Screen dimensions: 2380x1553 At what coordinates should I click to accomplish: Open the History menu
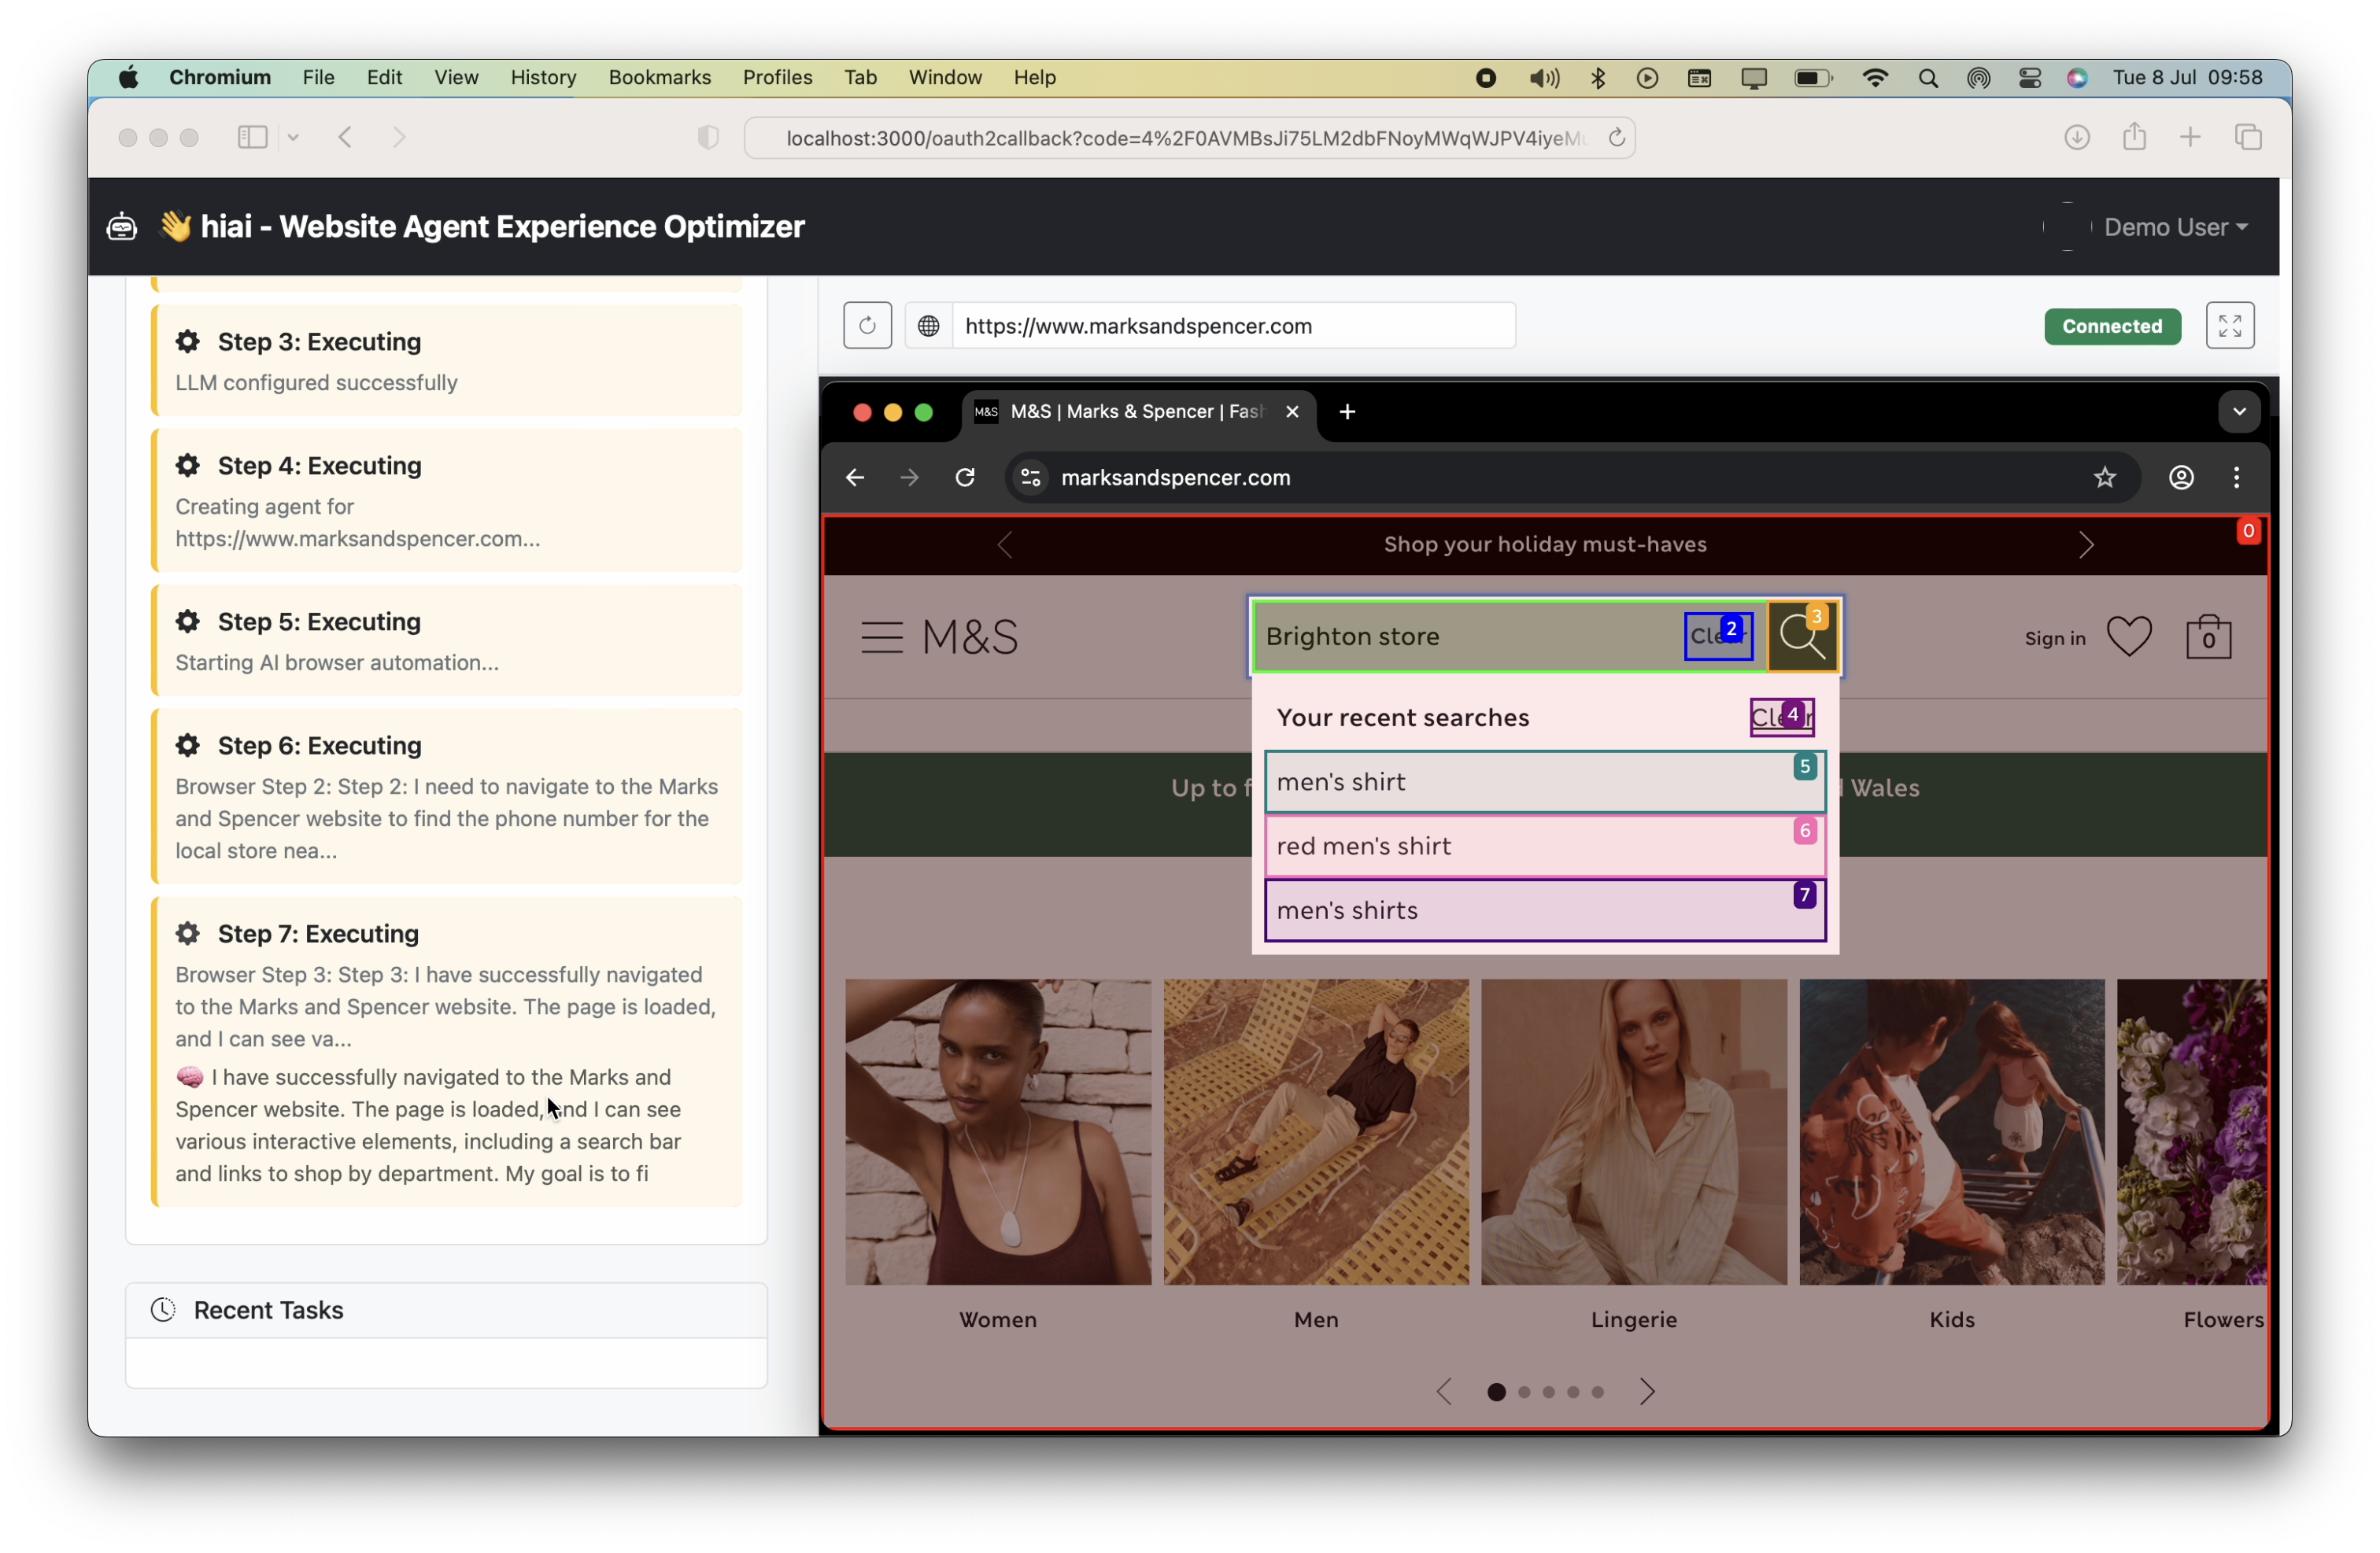(x=543, y=77)
